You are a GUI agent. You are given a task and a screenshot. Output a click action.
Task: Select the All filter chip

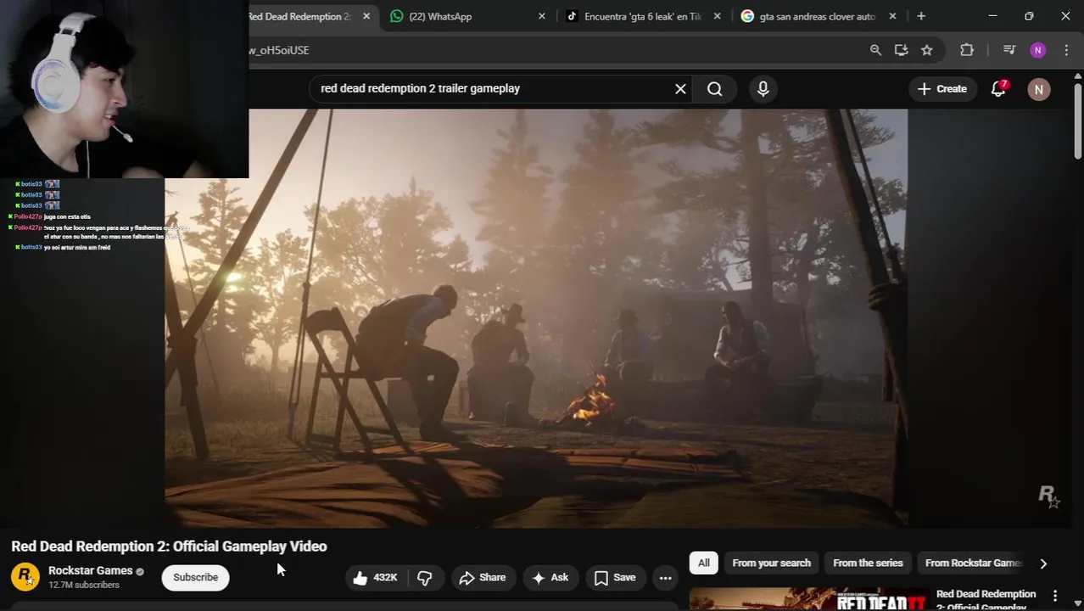coord(704,563)
